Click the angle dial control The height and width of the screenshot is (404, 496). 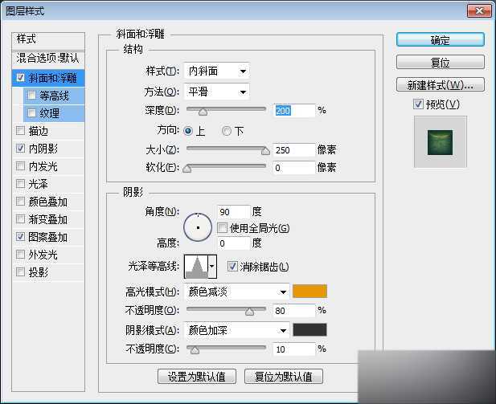[198, 227]
